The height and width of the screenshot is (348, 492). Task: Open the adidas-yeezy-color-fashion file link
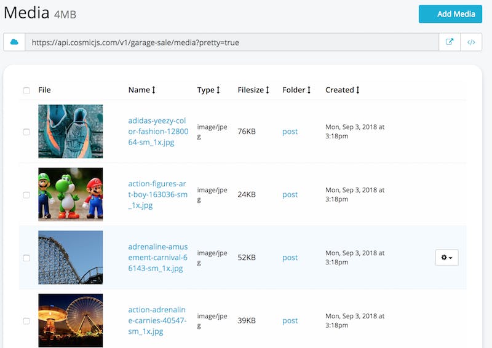coord(157,132)
